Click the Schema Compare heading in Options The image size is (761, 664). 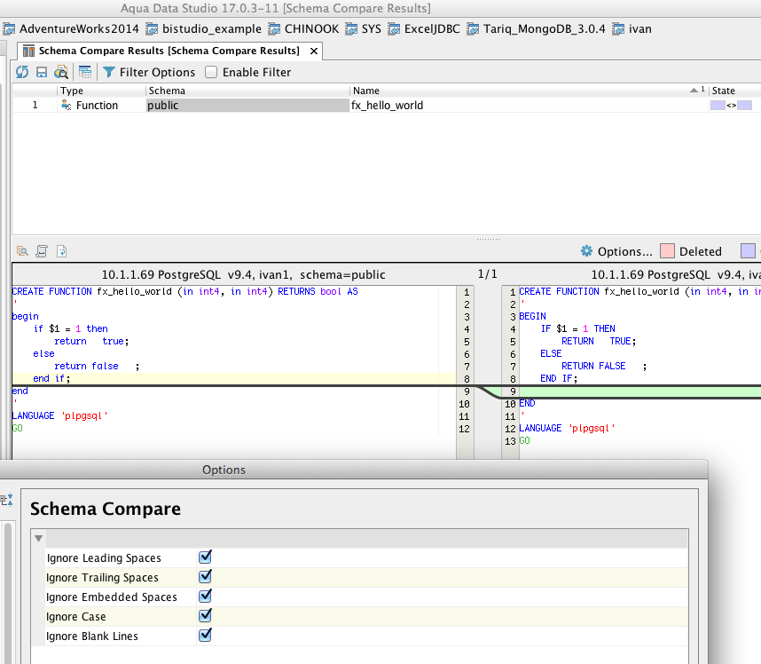pos(106,509)
